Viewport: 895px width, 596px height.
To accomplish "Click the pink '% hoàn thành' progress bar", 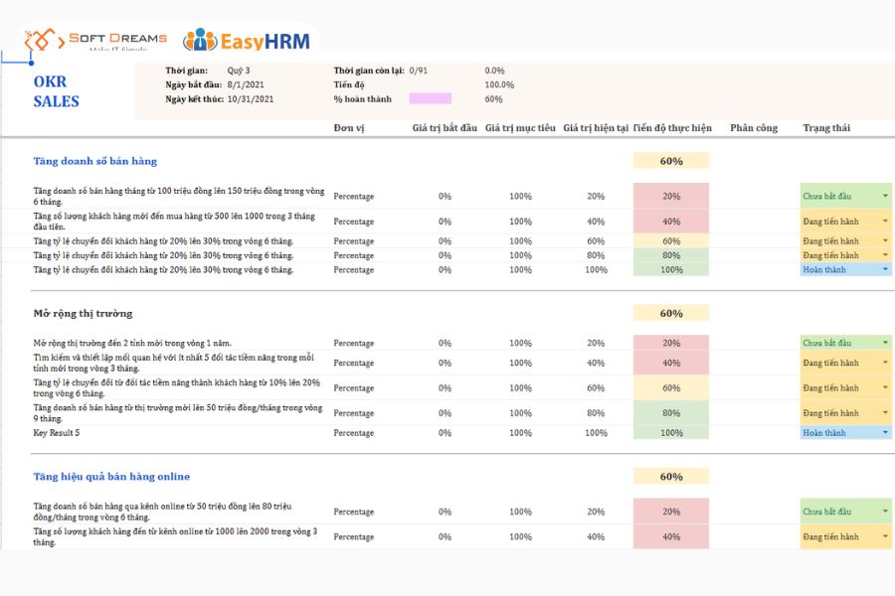I will coord(431,98).
